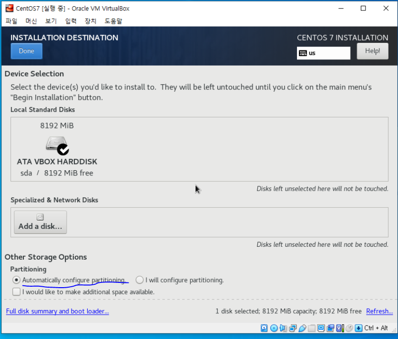The height and width of the screenshot is (339, 398).
Task: Click the display status icon
Action: tap(321, 328)
